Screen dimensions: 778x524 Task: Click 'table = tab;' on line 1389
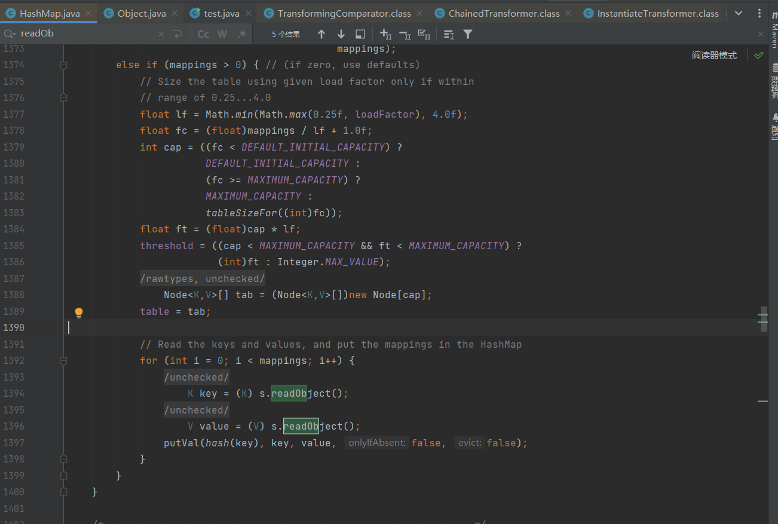176,311
